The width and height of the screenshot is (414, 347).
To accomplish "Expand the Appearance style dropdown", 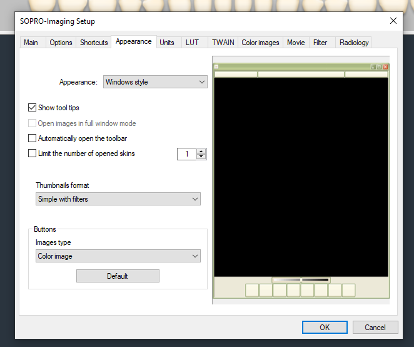I will tap(155, 82).
